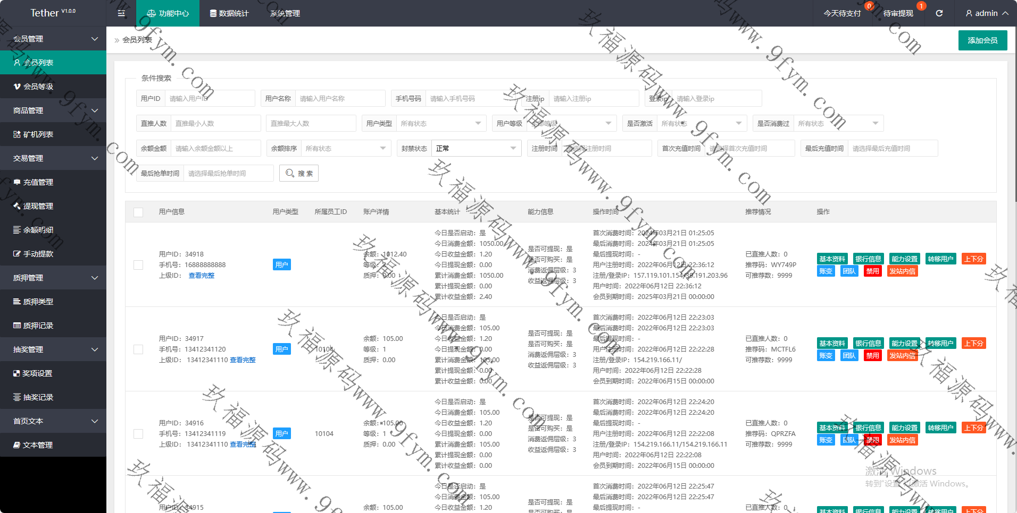
Task: Open 矿机列表 via its grid icon
Action: [x=17, y=134]
